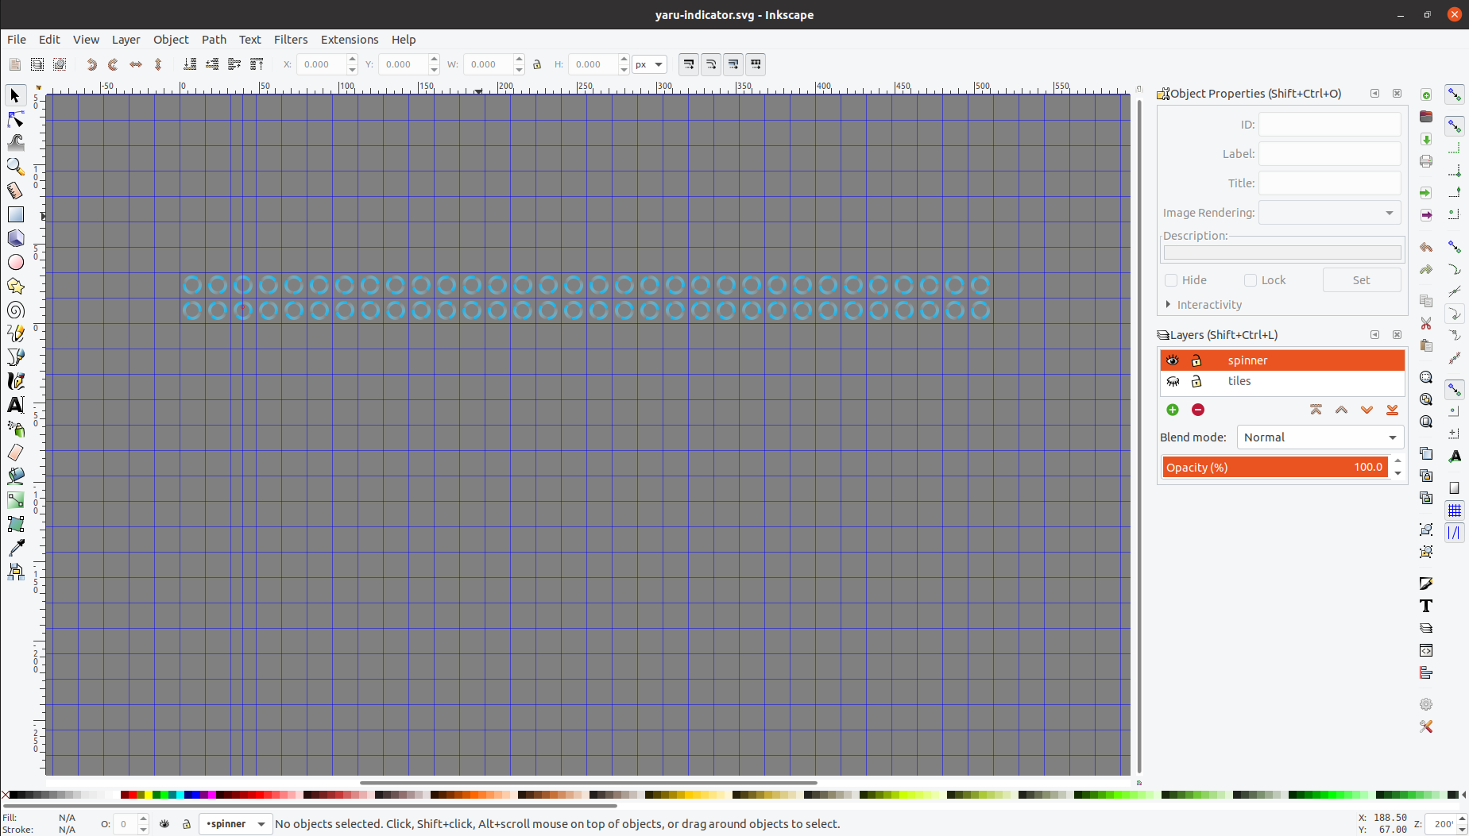This screenshot has width=1469, height=836.
Task: Open Image Rendering dropdown
Action: click(x=1330, y=213)
